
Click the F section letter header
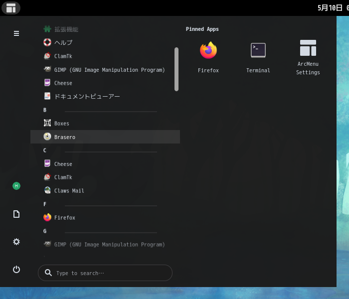point(45,204)
